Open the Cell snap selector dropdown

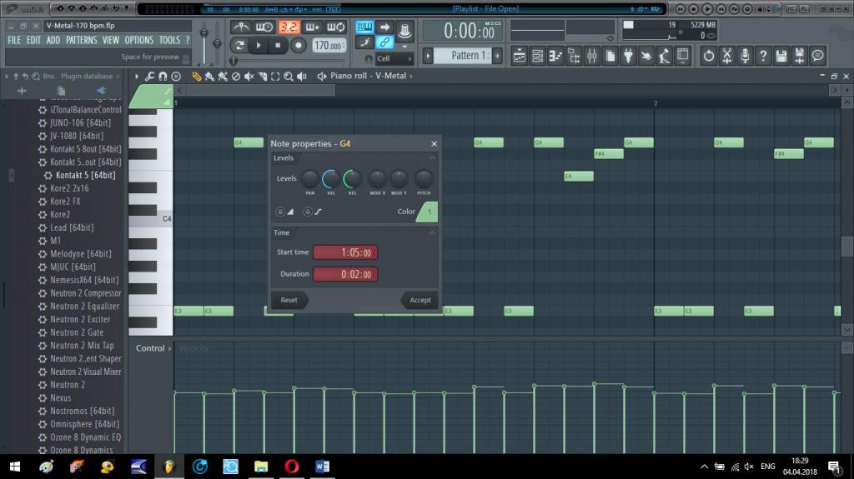pos(394,58)
